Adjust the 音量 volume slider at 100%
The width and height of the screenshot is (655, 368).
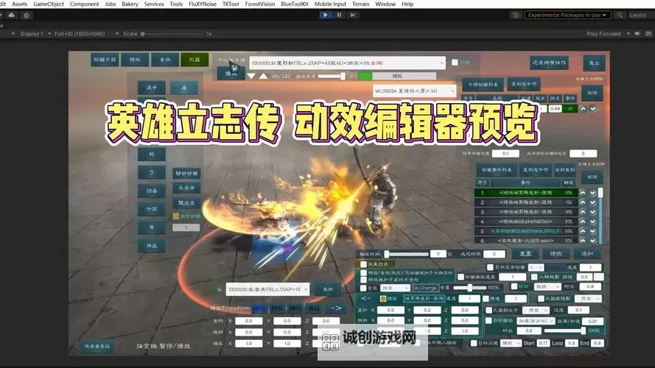click(470, 288)
